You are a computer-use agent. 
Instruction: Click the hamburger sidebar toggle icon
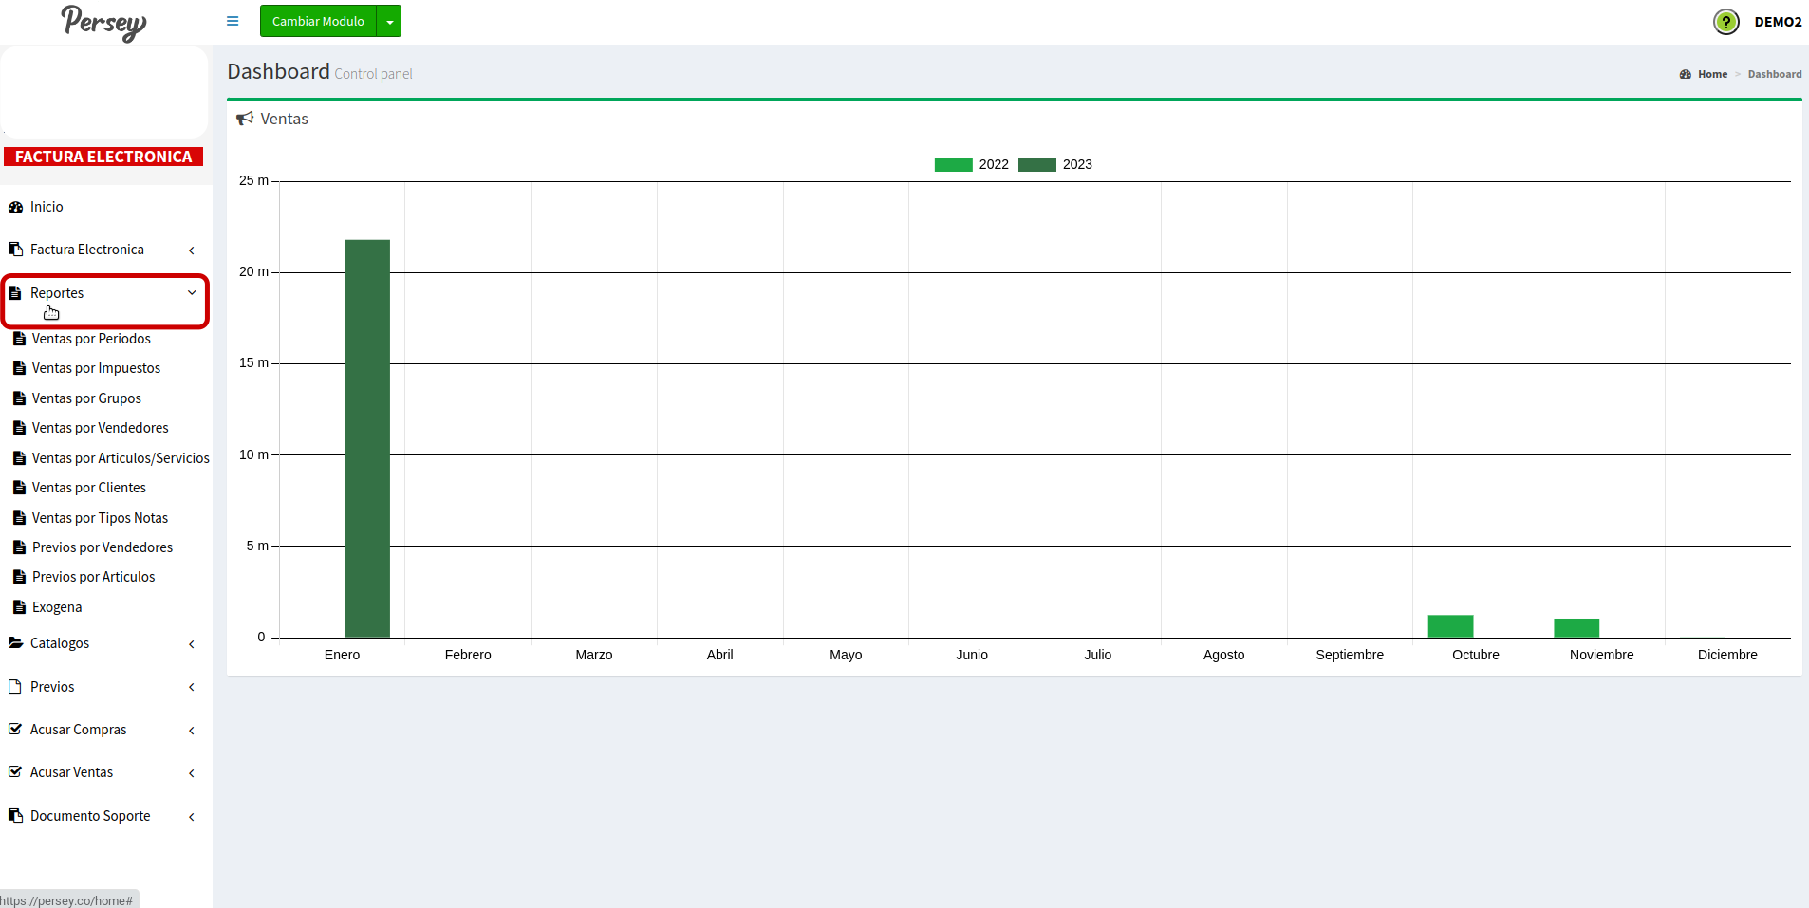[x=233, y=21]
